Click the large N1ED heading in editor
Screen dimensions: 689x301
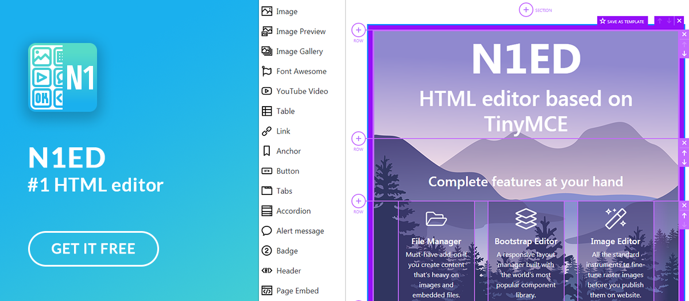click(526, 59)
